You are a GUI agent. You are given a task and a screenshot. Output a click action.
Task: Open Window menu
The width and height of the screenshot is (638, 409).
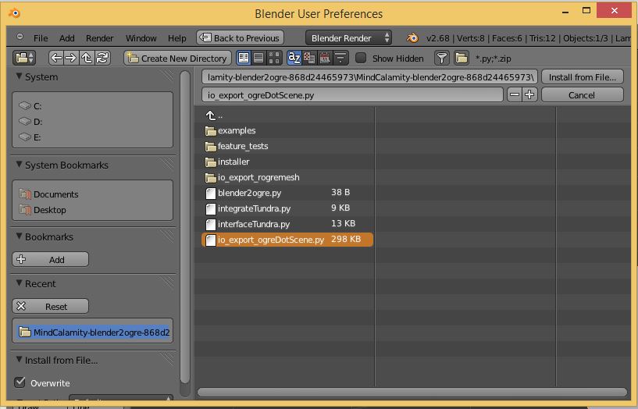point(141,38)
